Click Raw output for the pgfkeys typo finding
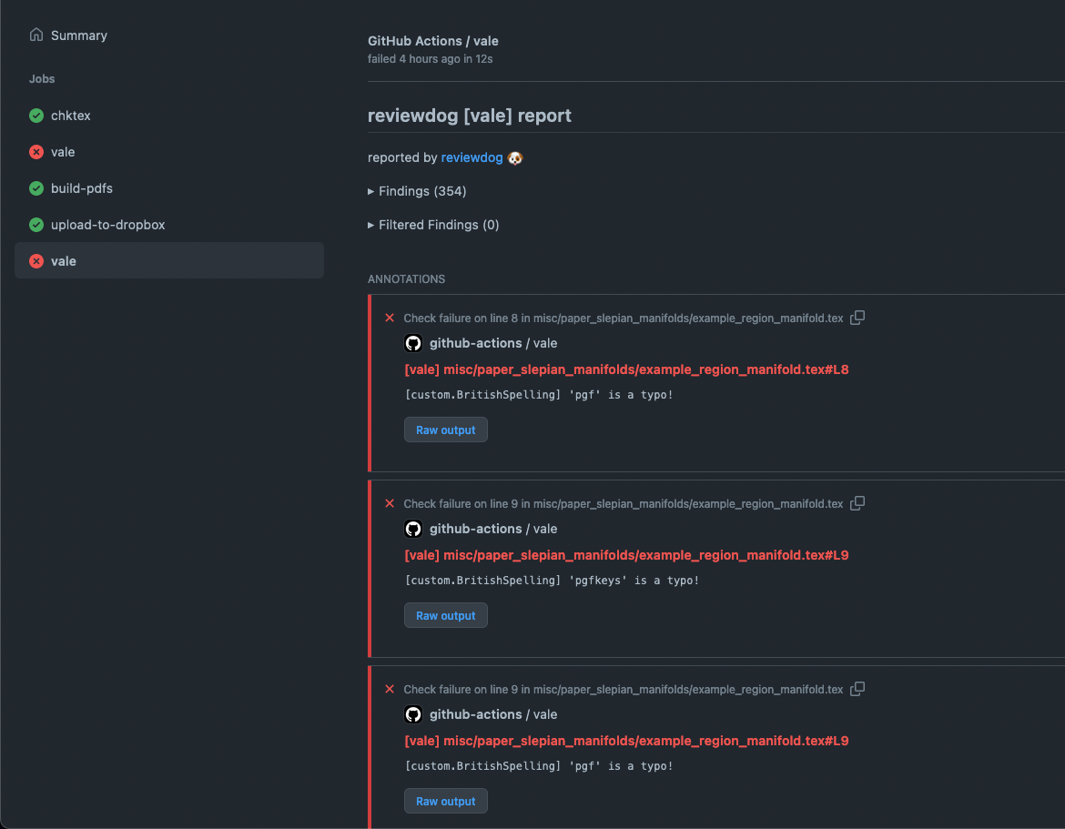Screen dimensions: 1065x829 (445, 614)
